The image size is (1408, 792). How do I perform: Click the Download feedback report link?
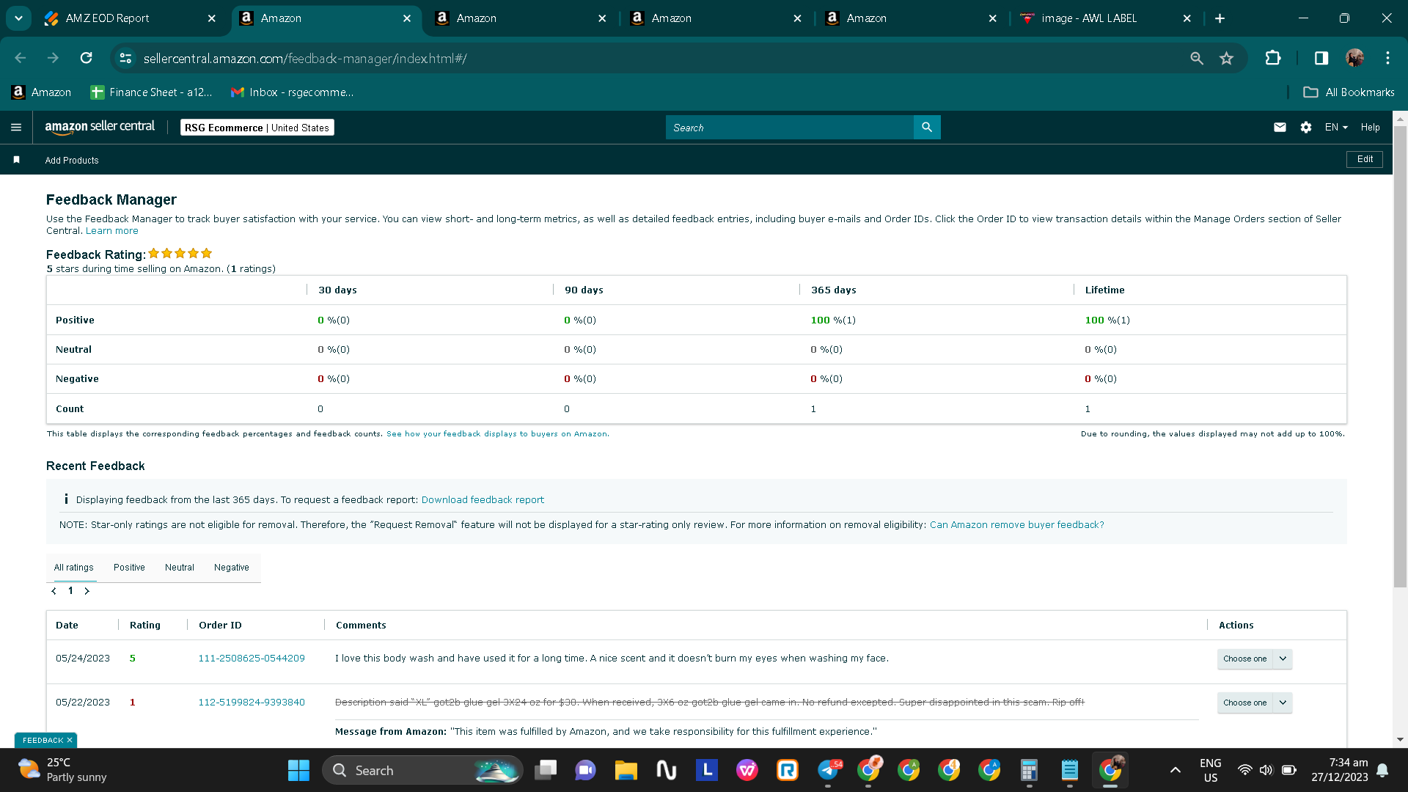pyautogui.click(x=483, y=500)
